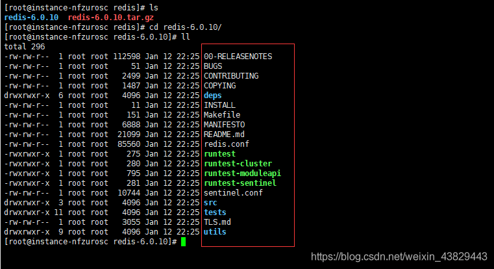Click permissions string of the deps row
Viewport: 494px width, 269px height.
pos(27,96)
